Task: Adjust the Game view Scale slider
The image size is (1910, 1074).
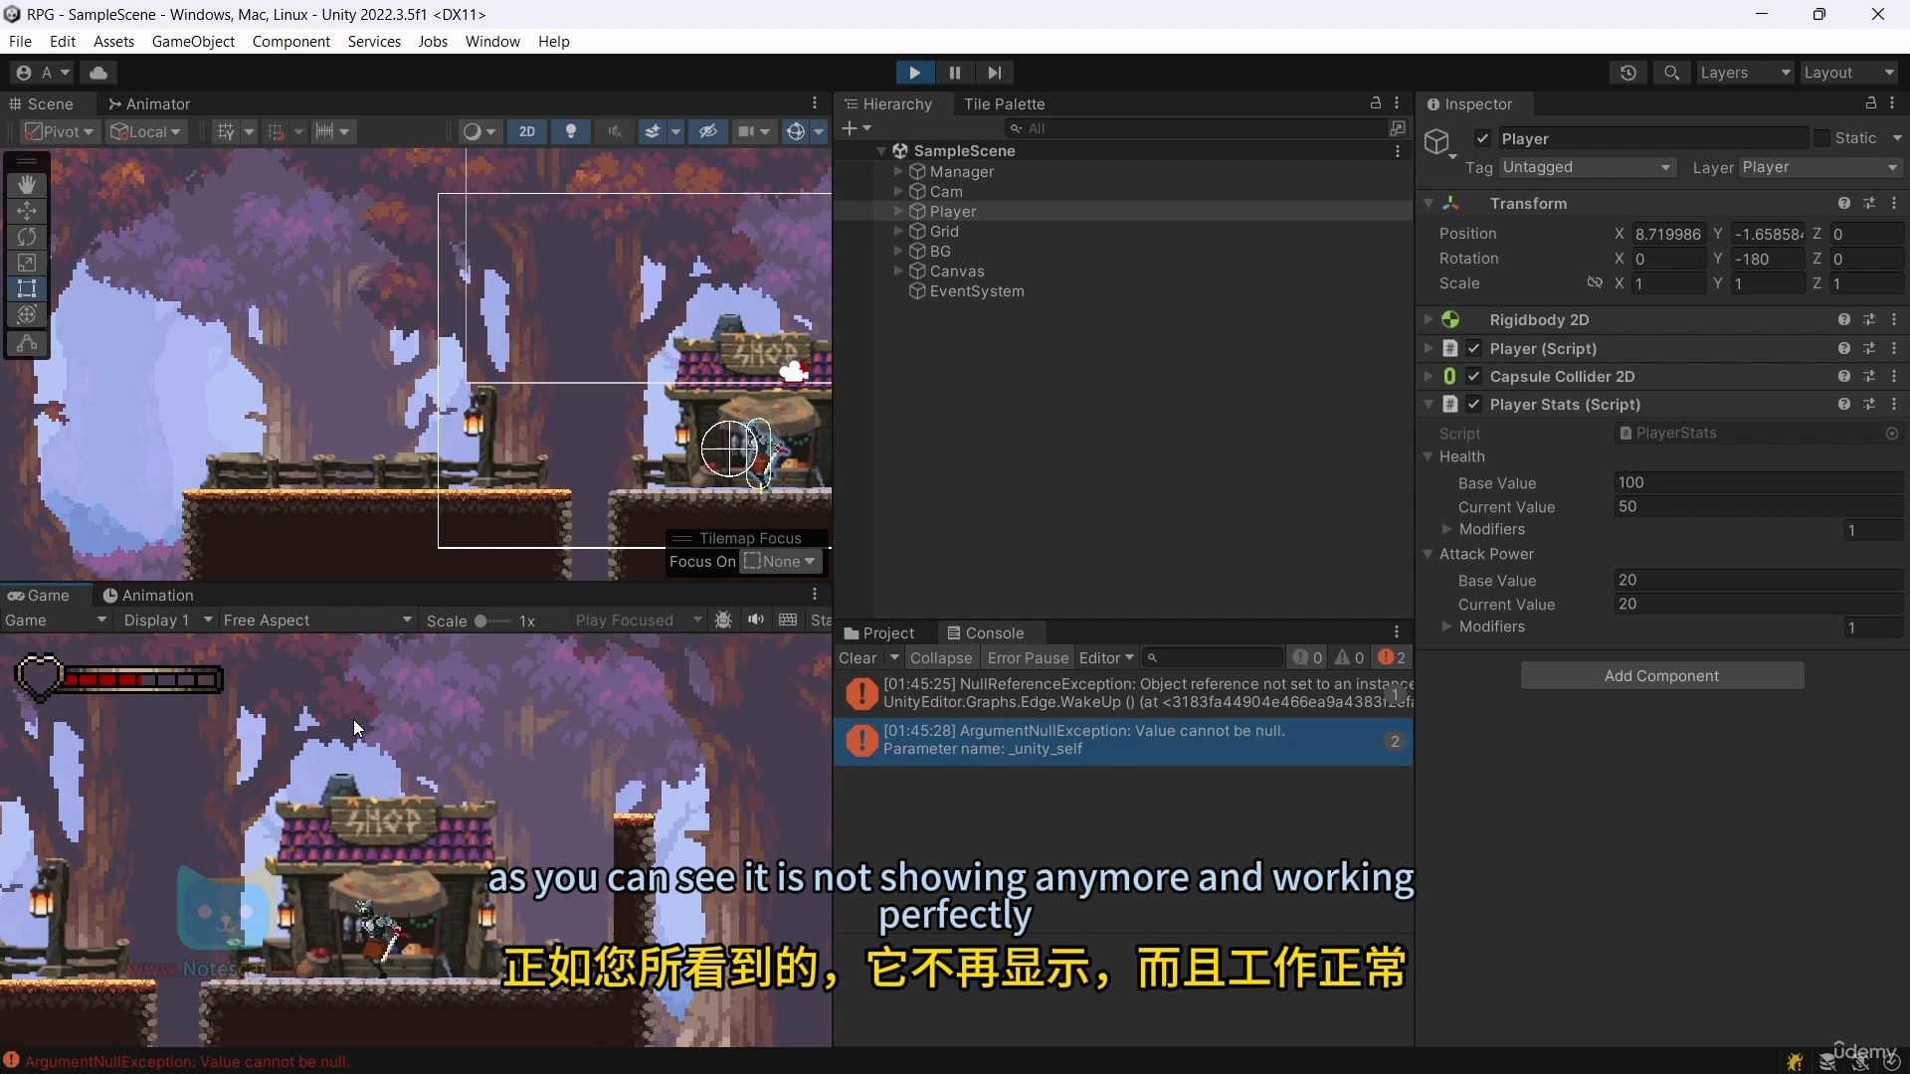Action: tap(490, 621)
